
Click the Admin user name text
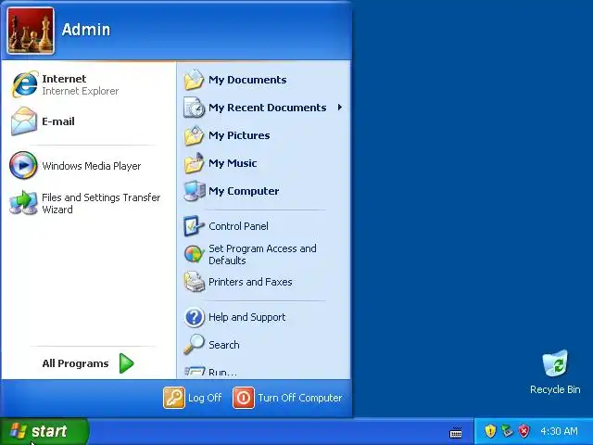(x=86, y=30)
